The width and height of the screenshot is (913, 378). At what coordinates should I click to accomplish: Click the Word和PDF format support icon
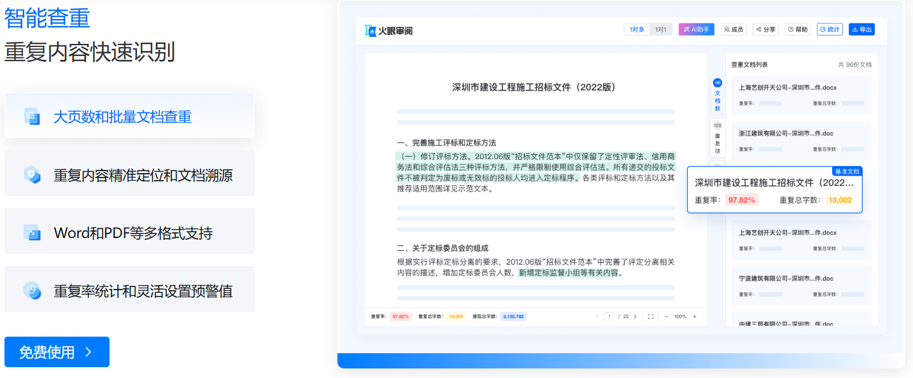32,232
